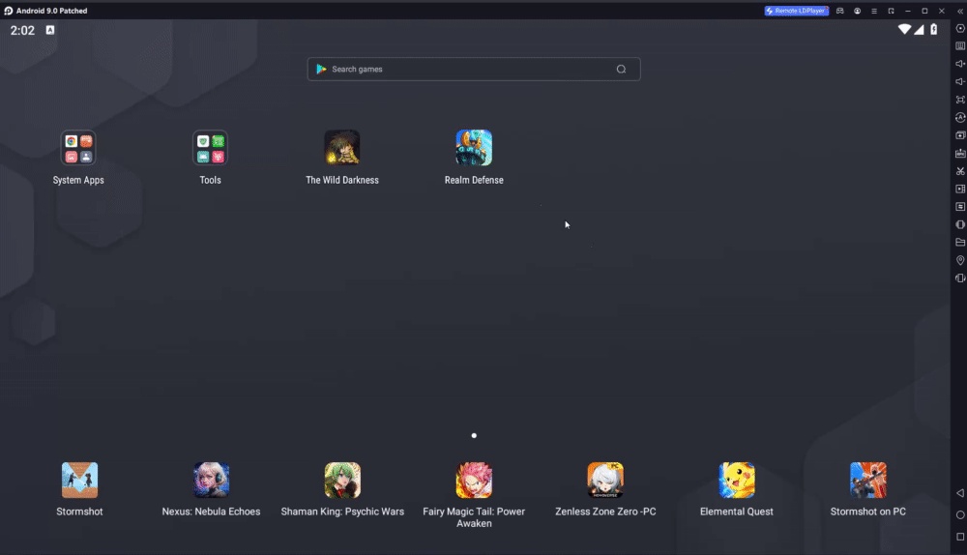Click into the Search games field
Image resolution: width=967 pixels, height=555 pixels.
point(474,69)
